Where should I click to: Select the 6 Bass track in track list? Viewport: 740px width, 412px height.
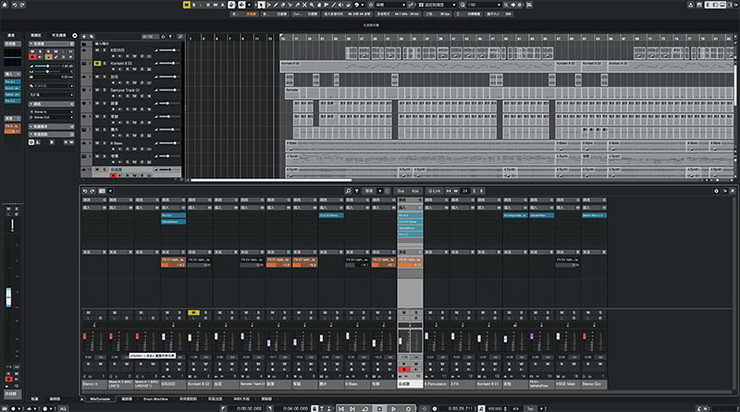[x=117, y=143]
